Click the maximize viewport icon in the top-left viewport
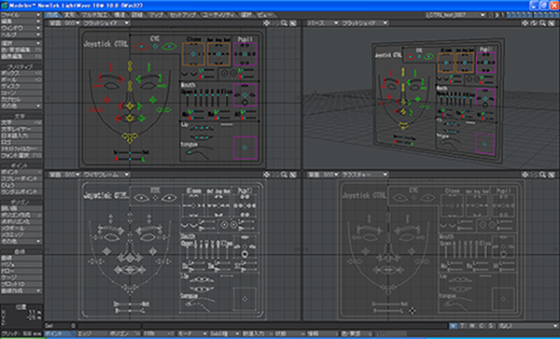This screenshot has height=339, width=560. [292, 23]
